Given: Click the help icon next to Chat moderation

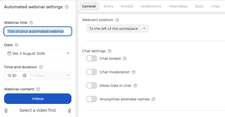Looking at the screenshot, I should click(134, 72).
